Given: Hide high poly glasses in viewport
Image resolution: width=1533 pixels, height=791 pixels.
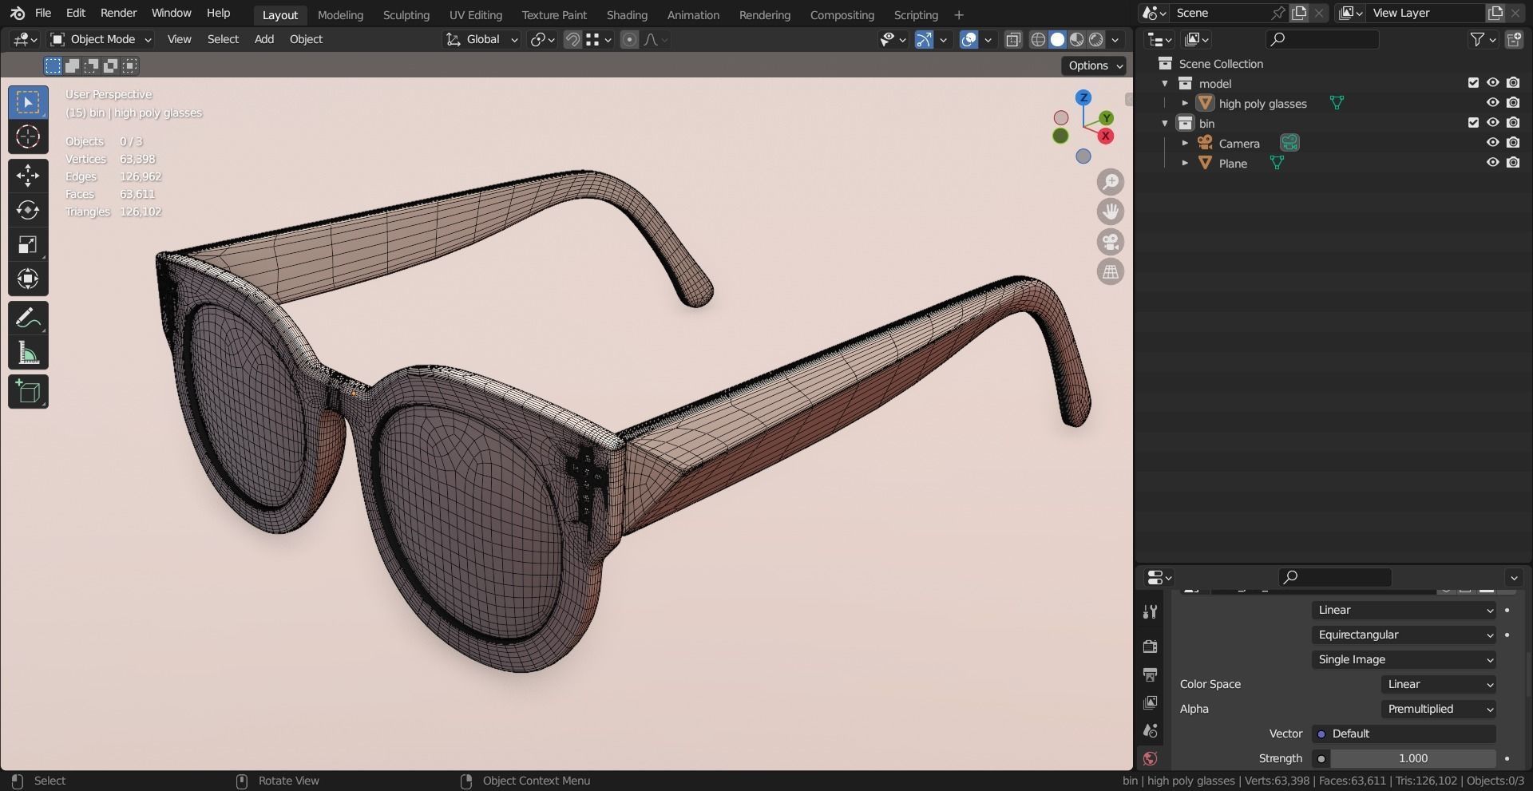Looking at the screenshot, I should point(1492,103).
